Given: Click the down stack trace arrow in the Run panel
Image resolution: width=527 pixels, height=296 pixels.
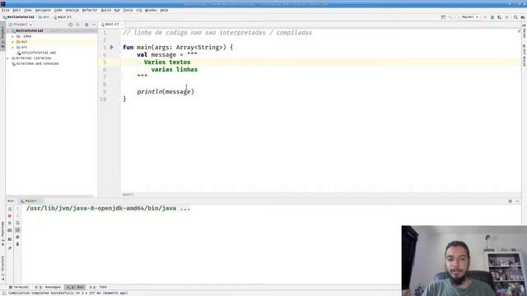Looking at the screenshot, I should [x=17, y=215].
